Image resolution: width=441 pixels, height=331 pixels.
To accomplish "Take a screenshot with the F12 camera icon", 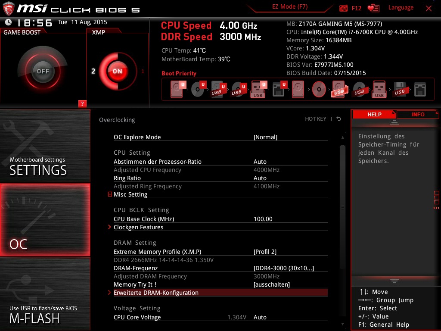I will [343, 8].
